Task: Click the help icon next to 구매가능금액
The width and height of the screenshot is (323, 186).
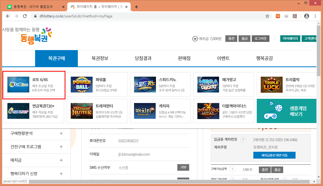Action: coord(232,169)
